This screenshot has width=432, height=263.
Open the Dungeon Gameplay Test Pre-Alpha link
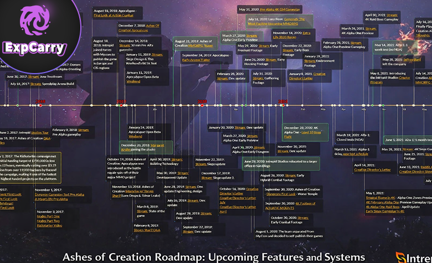pyautogui.click(x=59, y=194)
